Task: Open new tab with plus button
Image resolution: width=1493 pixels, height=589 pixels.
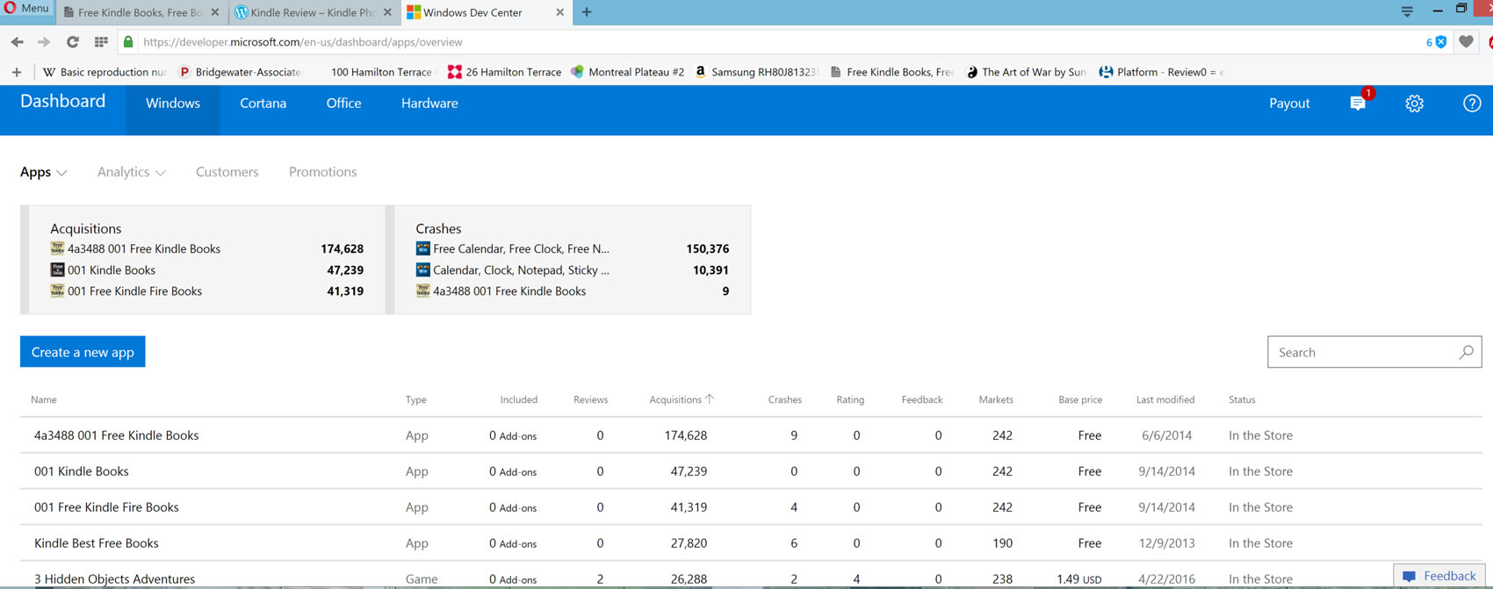Action: (x=587, y=12)
